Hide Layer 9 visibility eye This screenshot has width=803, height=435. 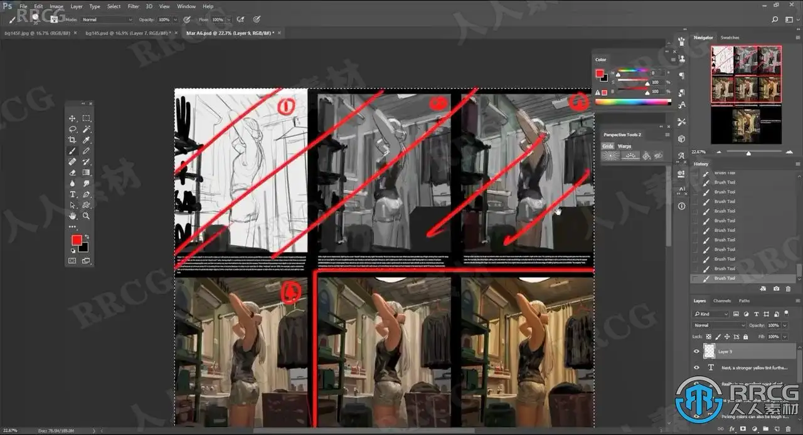pyautogui.click(x=696, y=352)
